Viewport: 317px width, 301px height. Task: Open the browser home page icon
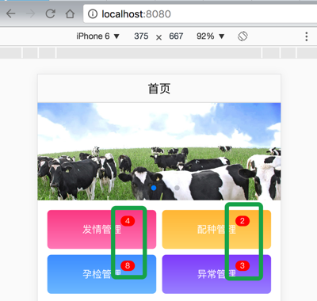coord(70,13)
